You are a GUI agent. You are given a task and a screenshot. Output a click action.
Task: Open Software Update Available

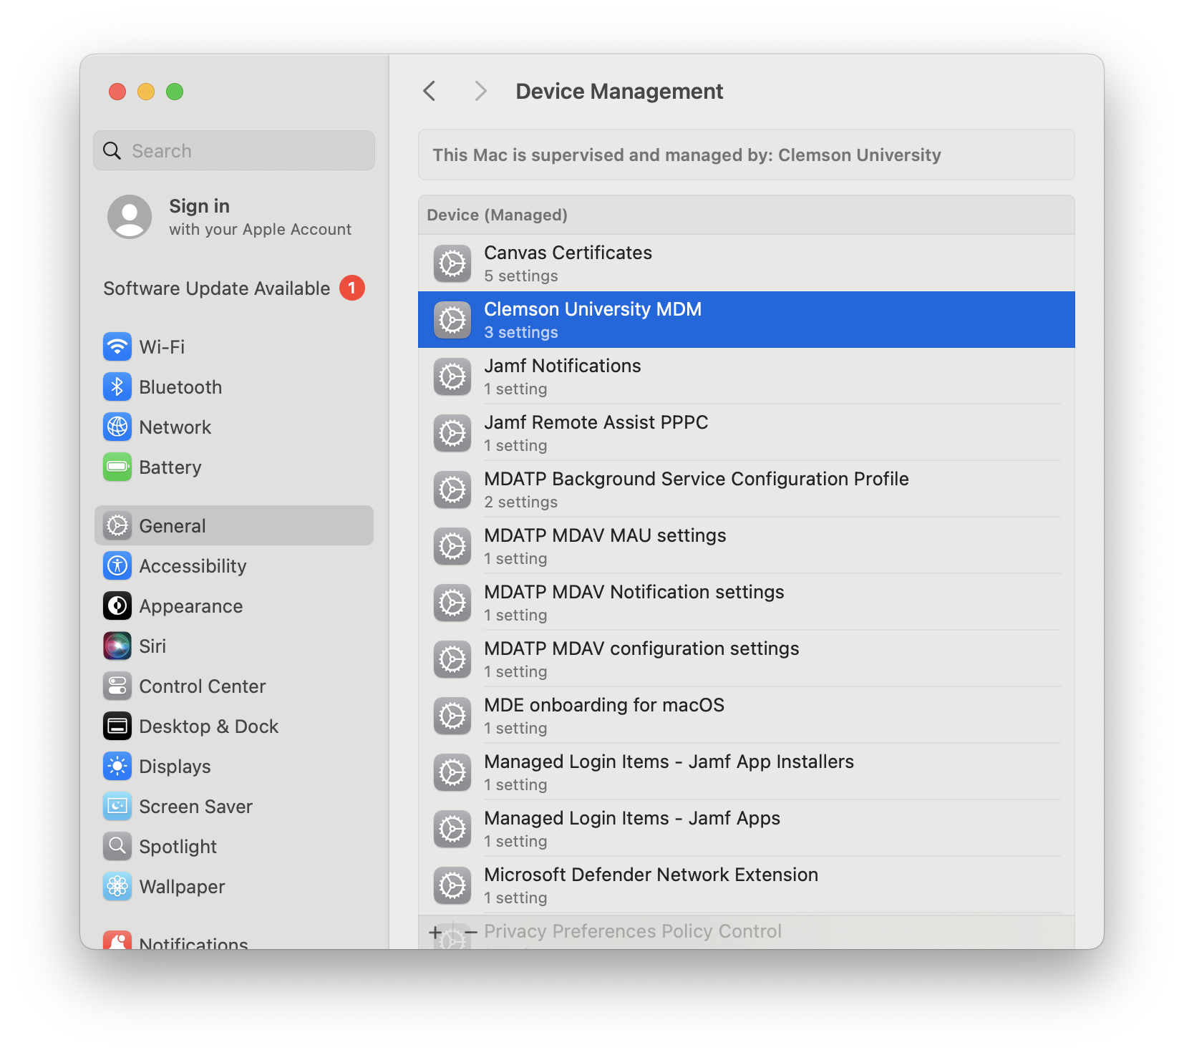[234, 288]
